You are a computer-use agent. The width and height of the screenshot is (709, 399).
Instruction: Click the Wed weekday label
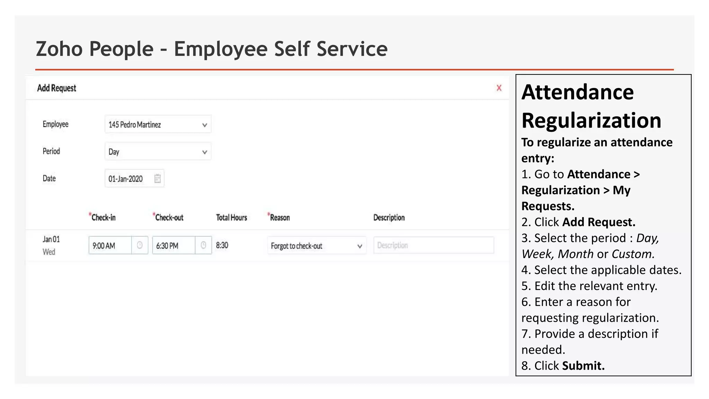[x=49, y=252]
